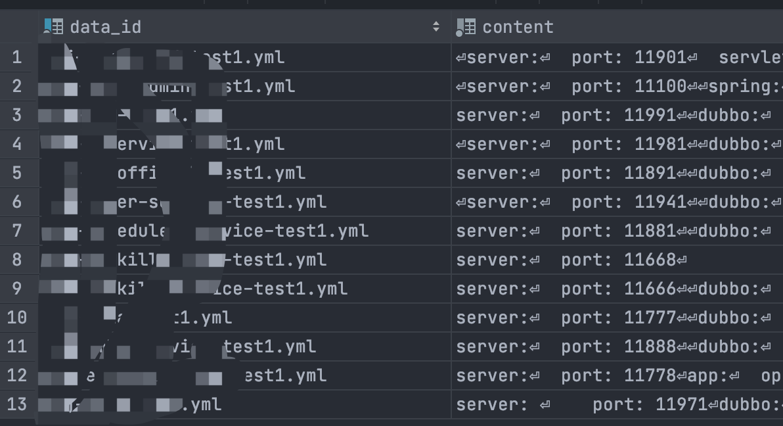The width and height of the screenshot is (783, 426).
Task: Select the content column header
Action: tap(518, 27)
